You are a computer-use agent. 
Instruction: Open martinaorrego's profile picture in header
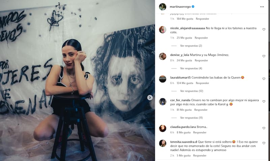coord(163,7)
